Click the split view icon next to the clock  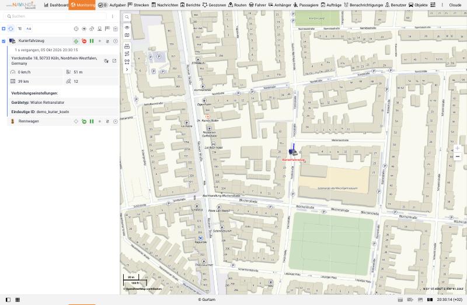(x=430, y=300)
